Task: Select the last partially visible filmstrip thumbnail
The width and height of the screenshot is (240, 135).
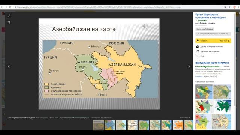Action: pyautogui.click(x=188, y=125)
